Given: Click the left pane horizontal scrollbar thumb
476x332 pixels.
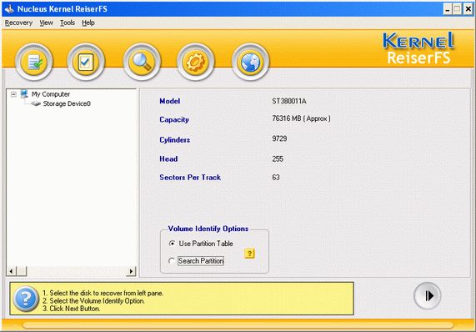Looking at the screenshot, I should click(x=22, y=271).
